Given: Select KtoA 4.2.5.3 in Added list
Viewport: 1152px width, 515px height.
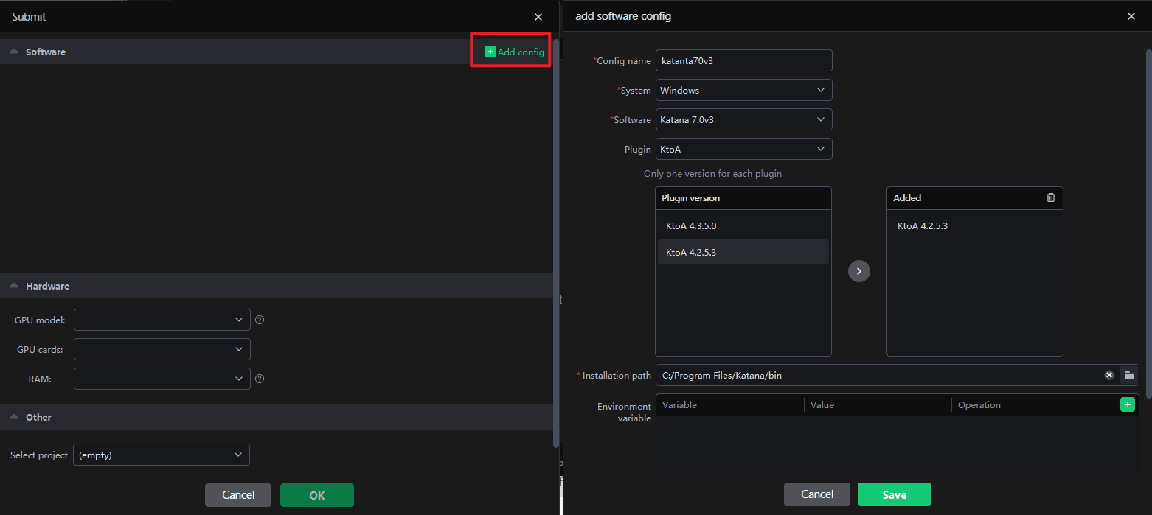Looking at the screenshot, I should (923, 226).
